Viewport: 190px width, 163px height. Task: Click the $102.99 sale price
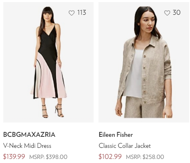click(x=110, y=156)
